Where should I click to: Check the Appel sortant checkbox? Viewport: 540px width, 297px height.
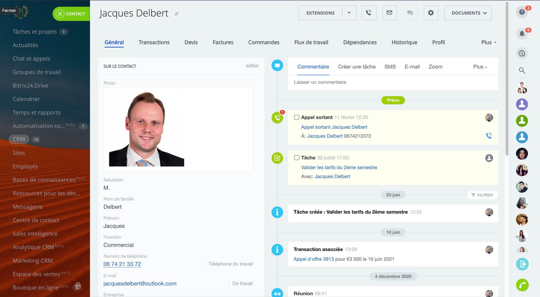[297, 117]
